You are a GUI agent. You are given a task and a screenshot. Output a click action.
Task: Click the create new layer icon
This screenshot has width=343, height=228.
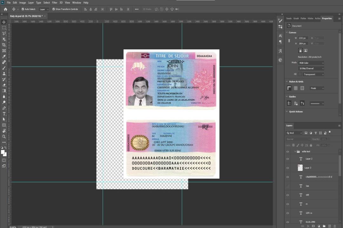point(329,226)
